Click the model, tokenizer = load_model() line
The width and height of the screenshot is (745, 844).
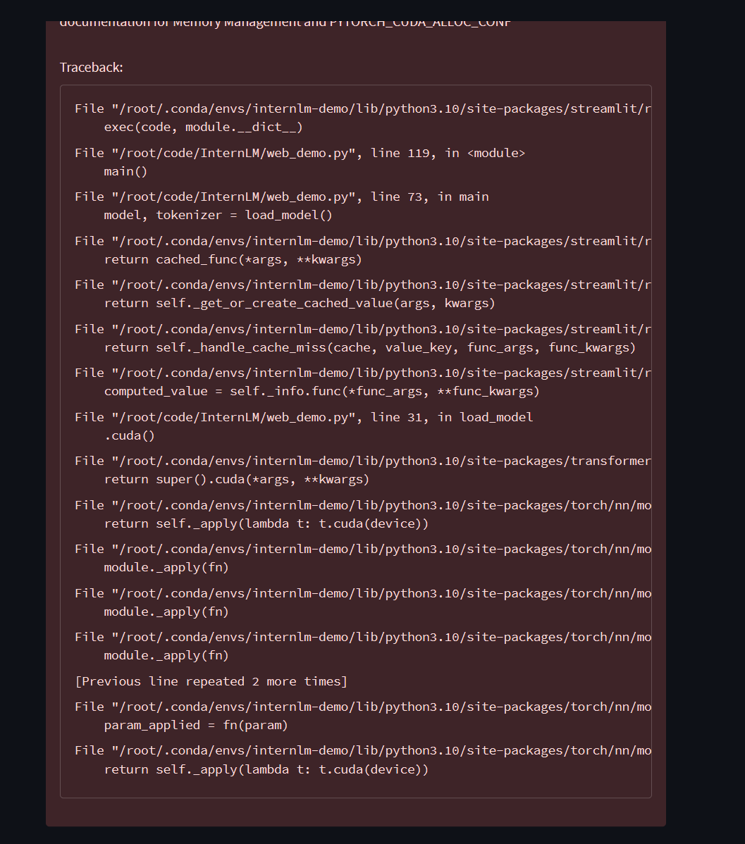[218, 216]
